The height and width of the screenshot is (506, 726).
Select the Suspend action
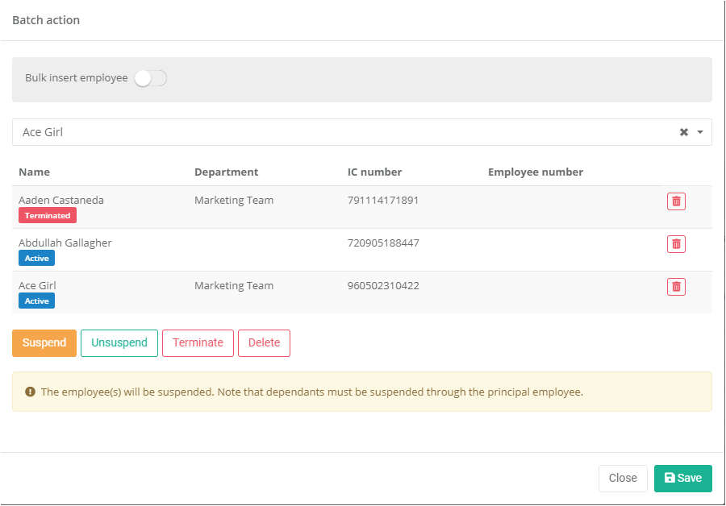pyautogui.click(x=44, y=342)
